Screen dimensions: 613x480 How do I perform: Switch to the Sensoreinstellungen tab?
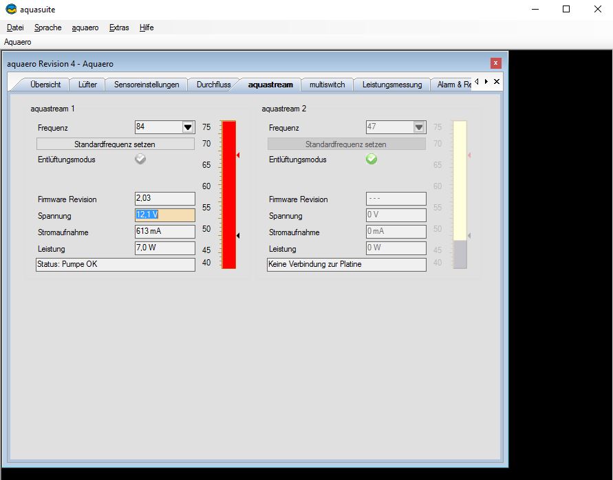(147, 85)
